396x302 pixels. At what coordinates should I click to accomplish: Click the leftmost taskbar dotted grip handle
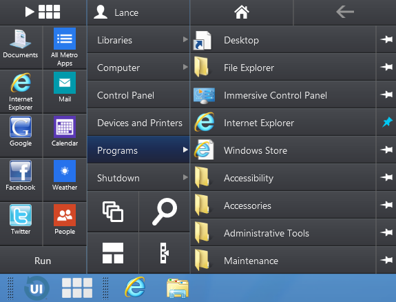pyautogui.click(x=10, y=288)
